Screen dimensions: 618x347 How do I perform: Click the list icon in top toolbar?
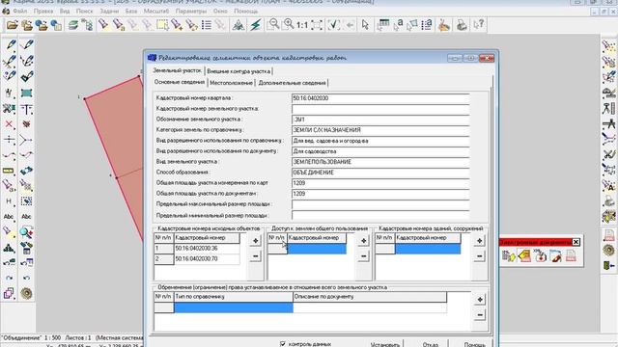[x=206, y=25]
